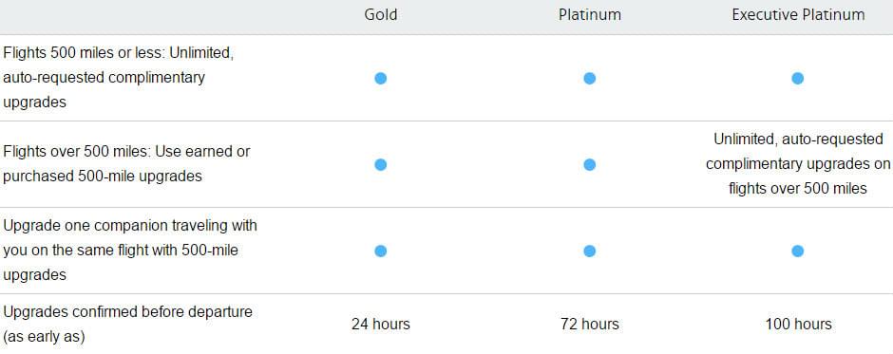The height and width of the screenshot is (354, 893).
Task: Click Gold dot in companion upgrade row
Action: (380, 251)
